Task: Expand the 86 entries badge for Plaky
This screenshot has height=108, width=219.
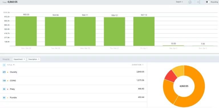Action: 4,89
